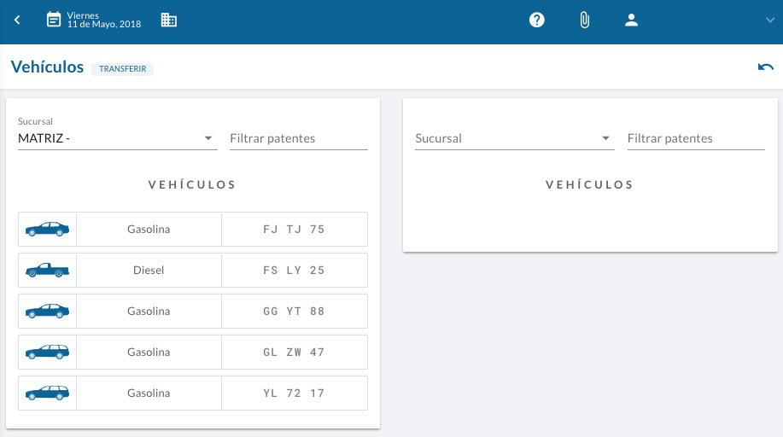Open the MATRIZ Sucursal dropdown
The width and height of the screenshot is (783, 437).
(117, 138)
